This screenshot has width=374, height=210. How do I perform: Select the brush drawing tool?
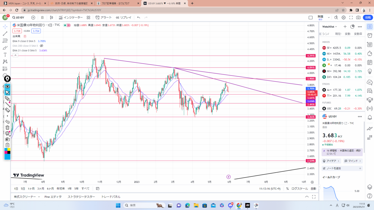click(5, 48)
